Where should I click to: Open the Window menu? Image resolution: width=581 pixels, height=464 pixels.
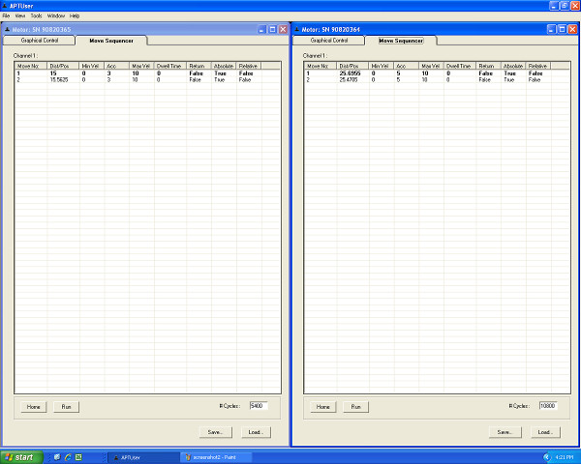(x=56, y=16)
